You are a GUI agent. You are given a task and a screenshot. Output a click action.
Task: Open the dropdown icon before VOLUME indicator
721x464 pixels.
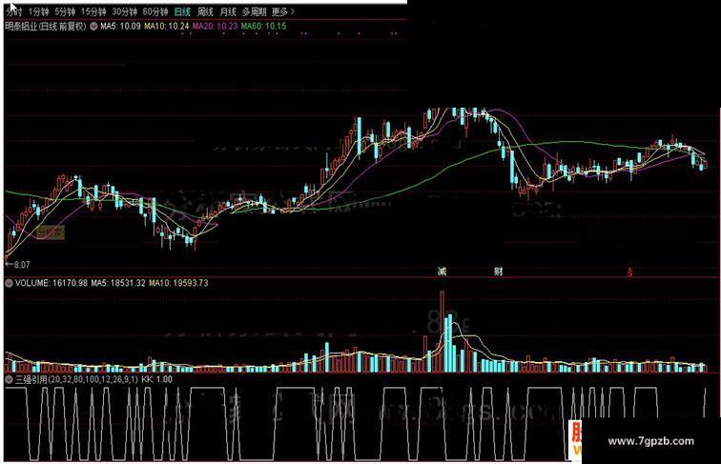9,284
